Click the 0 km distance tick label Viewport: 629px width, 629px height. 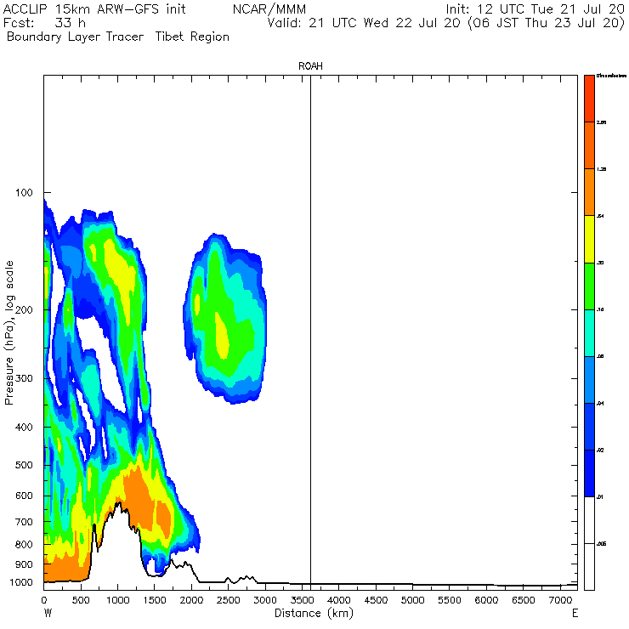click(x=43, y=600)
